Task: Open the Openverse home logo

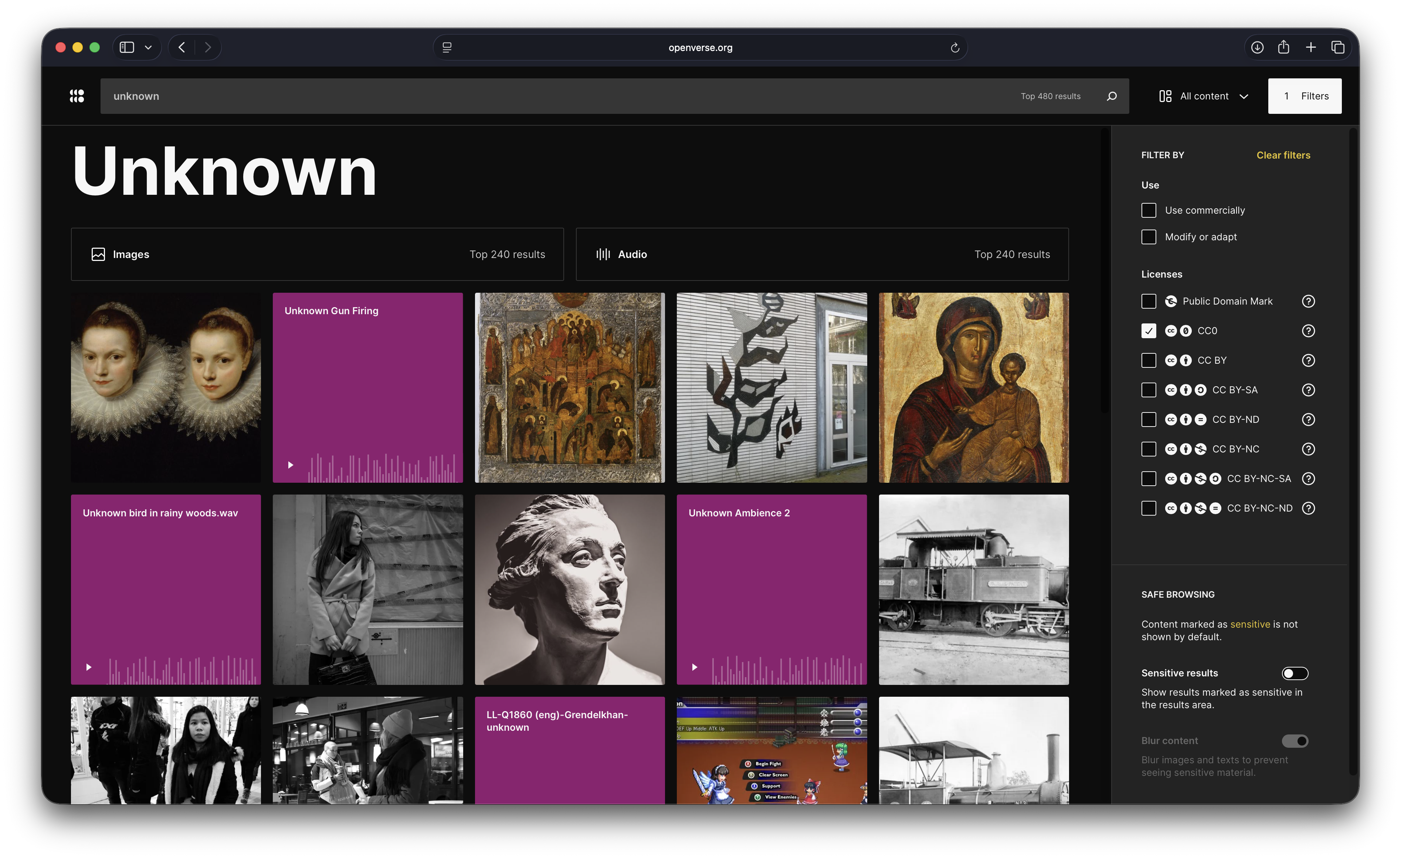Action: 77,96
